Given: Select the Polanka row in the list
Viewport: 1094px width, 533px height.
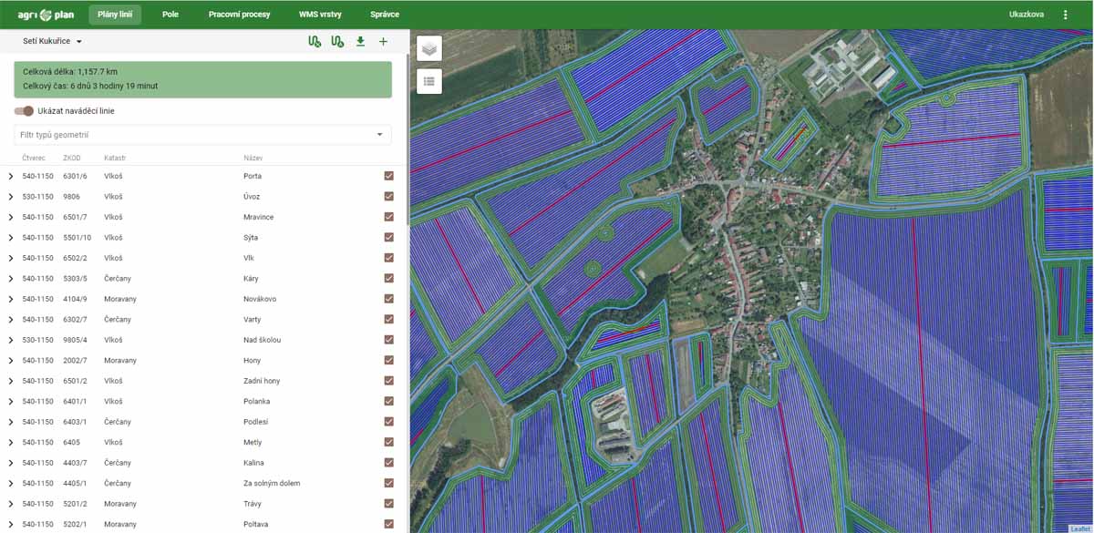Looking at the screenshot, I should [x=257, y=402].
